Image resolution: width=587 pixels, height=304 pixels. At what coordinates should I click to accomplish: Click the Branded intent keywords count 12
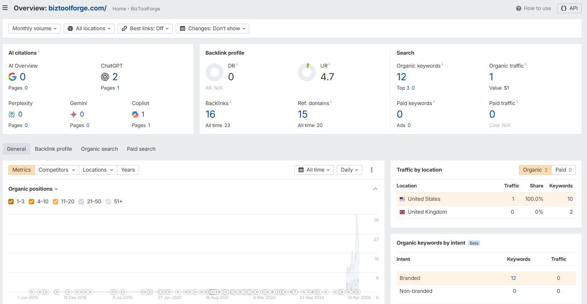pyautogui.click(x=514, y=278)
